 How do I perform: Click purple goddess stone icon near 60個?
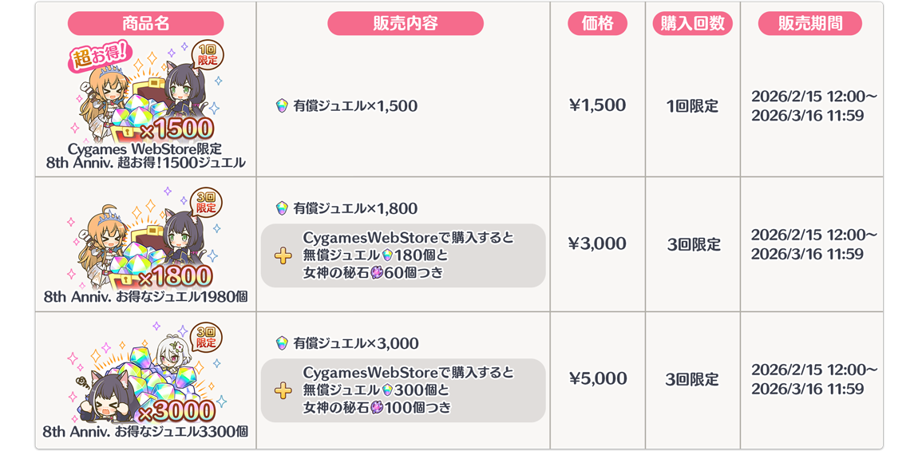pos(377,273)
